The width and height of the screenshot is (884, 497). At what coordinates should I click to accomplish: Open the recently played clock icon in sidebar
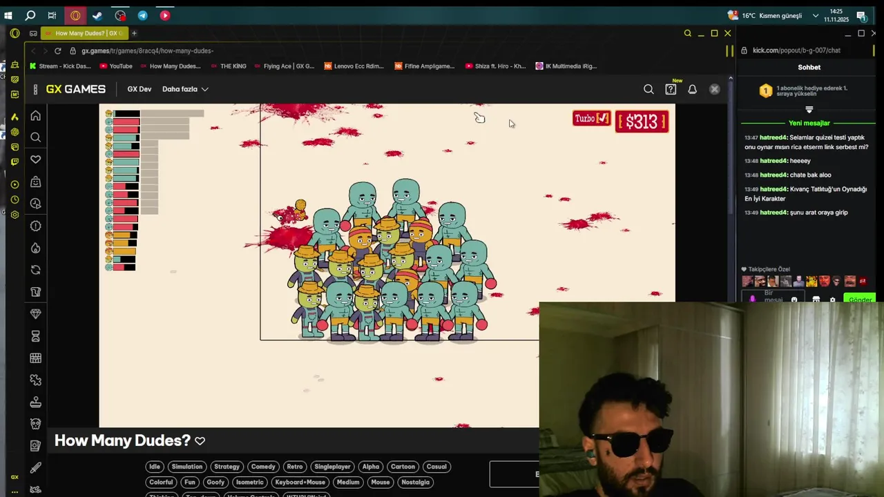pos(35,204)
